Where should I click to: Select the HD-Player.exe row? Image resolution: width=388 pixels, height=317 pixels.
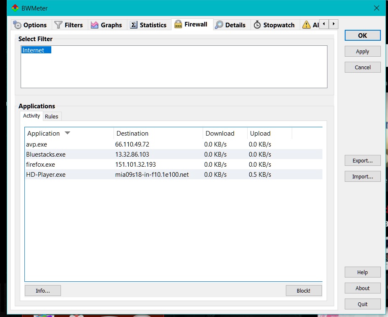point(174,175)
